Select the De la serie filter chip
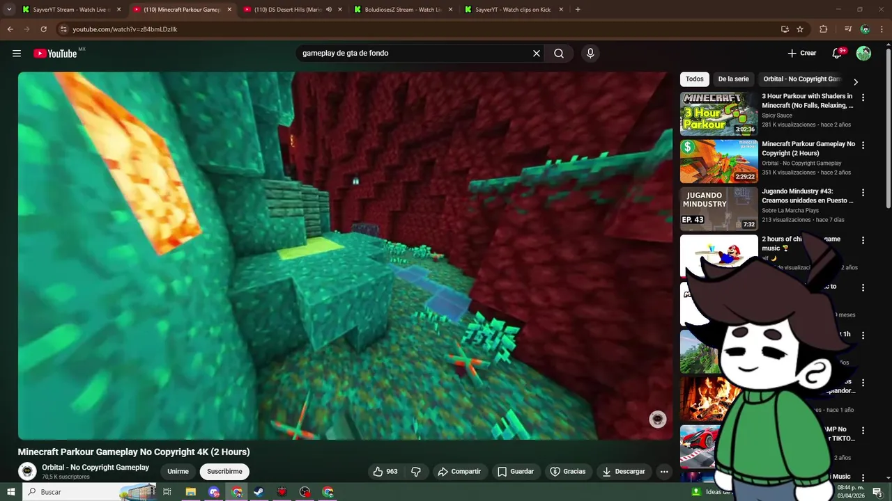This screenshot has height=501, width=892. (x=733, y=79)
